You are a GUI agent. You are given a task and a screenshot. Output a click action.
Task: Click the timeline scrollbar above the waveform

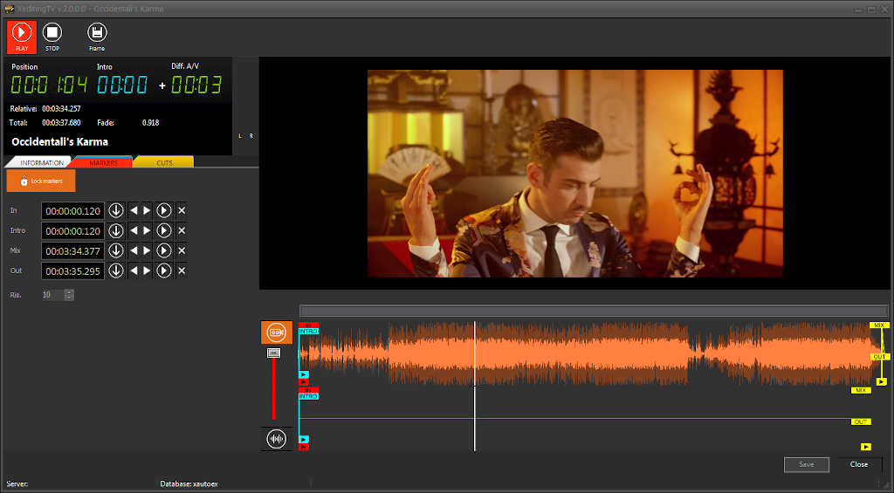tap(594, 311)
